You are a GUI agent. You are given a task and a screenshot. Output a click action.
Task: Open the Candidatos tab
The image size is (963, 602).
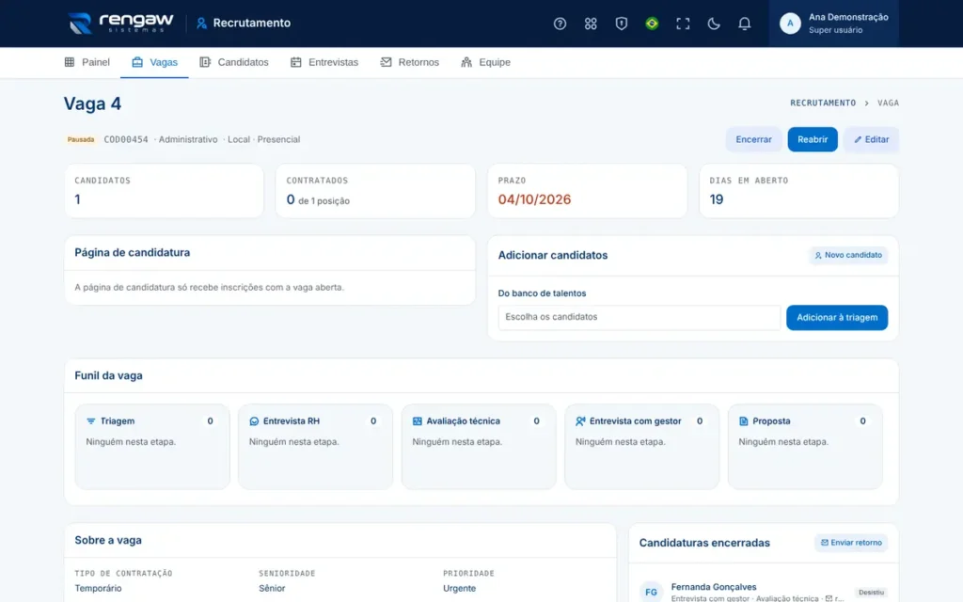[234, 62]
